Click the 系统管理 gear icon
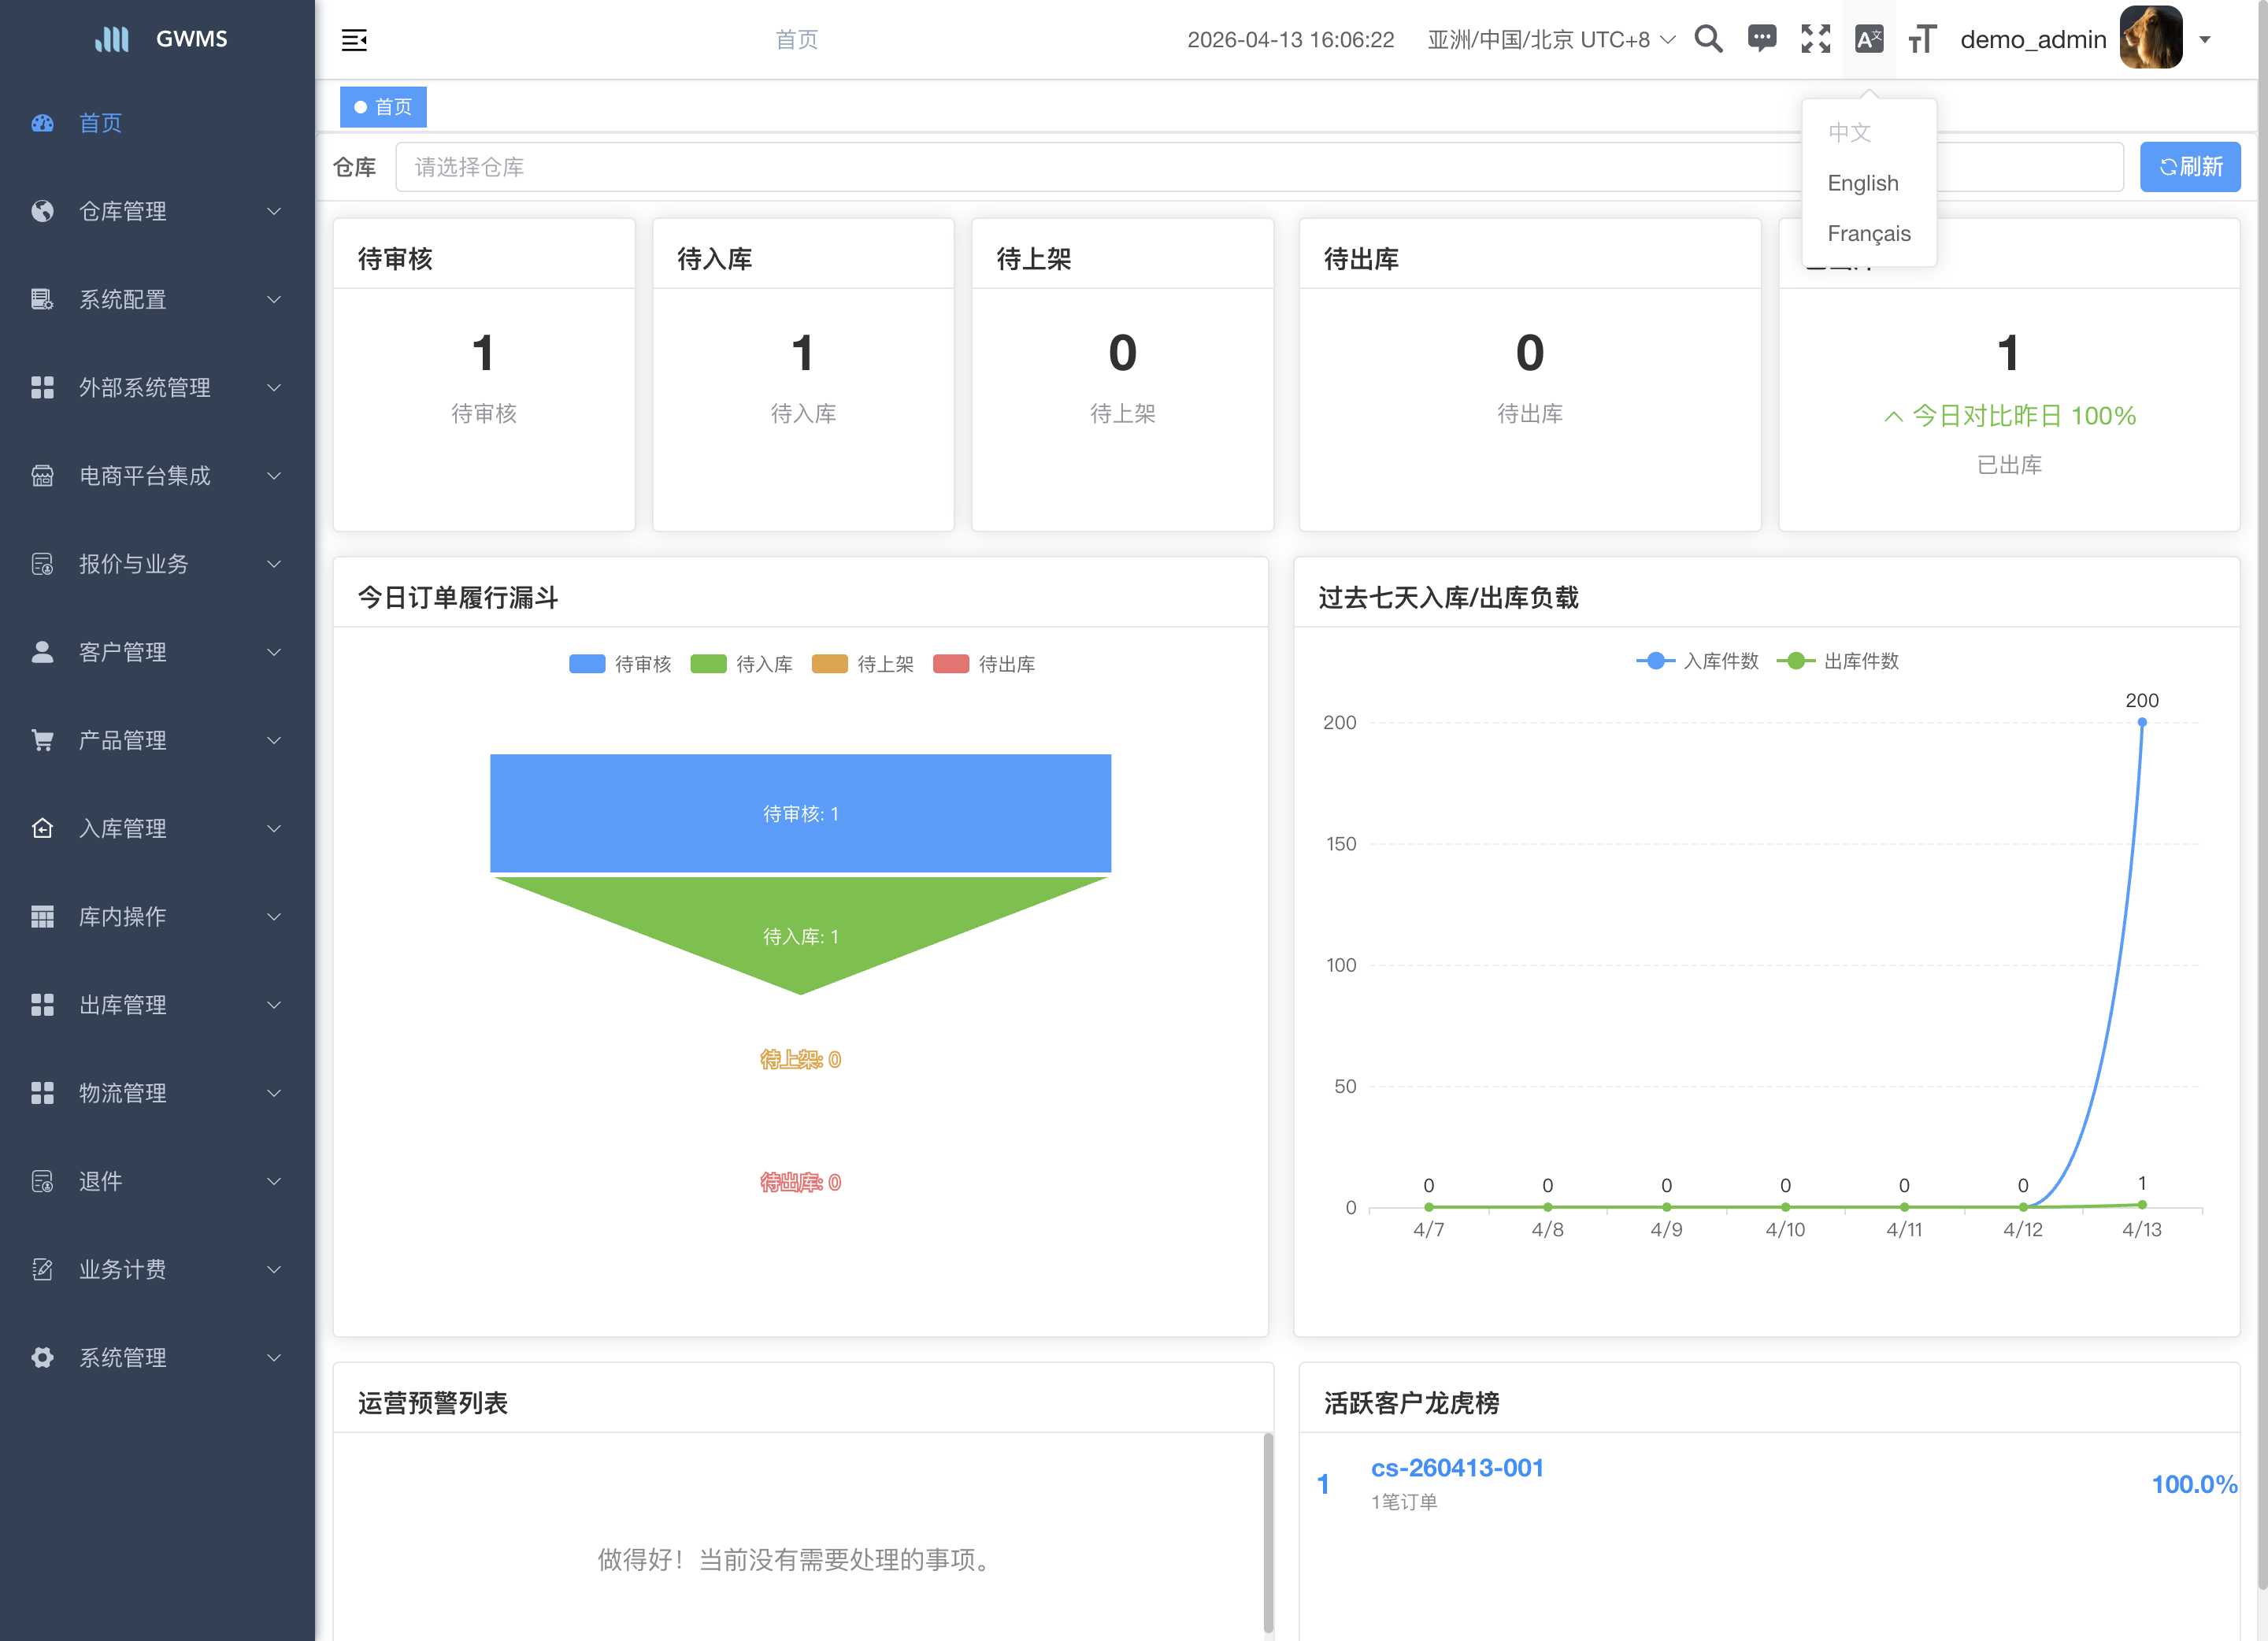 click(x=42, y=1357)
